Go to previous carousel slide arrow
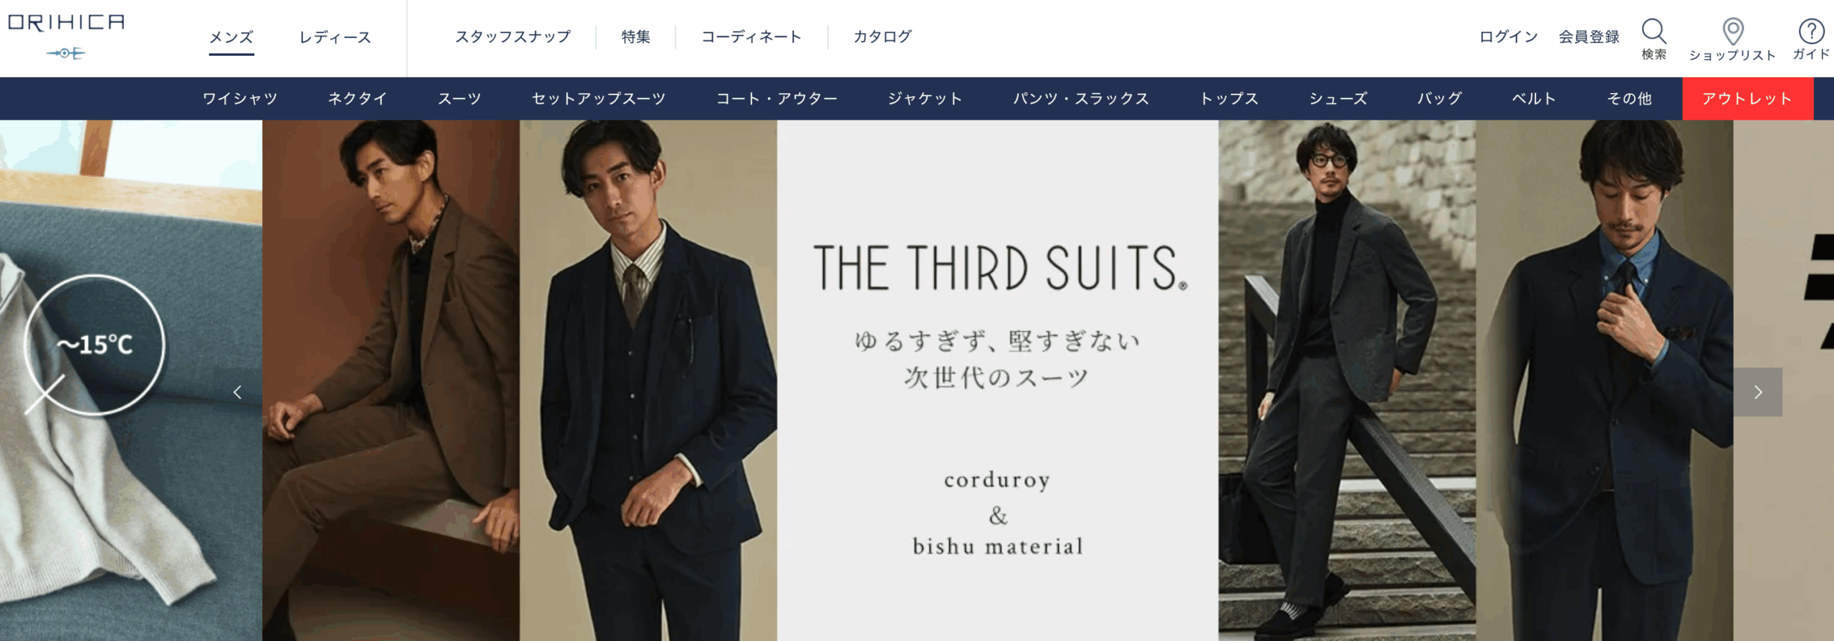 237,392
